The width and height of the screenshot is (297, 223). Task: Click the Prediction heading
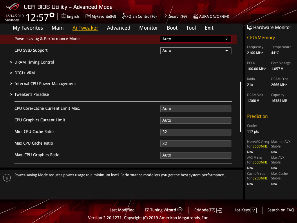pos(257,116)
